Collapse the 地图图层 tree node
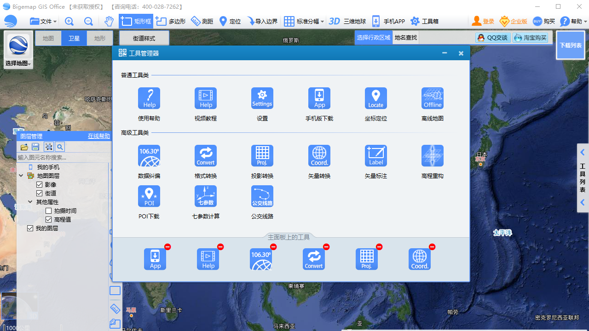Viewport: 589px width, 331px height. (x=21, y=175)
